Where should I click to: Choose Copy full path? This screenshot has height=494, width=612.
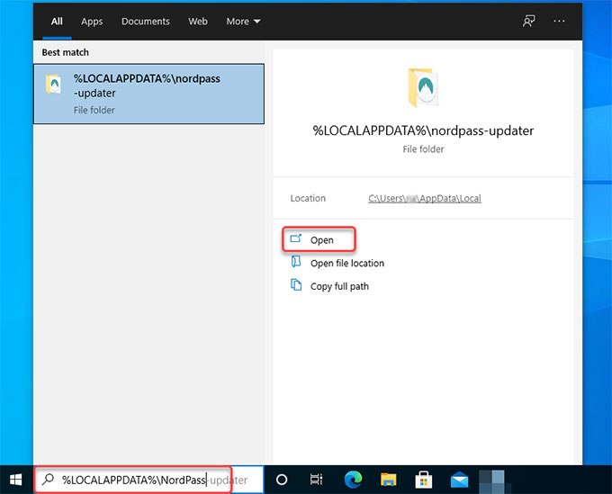coord(339,286)
